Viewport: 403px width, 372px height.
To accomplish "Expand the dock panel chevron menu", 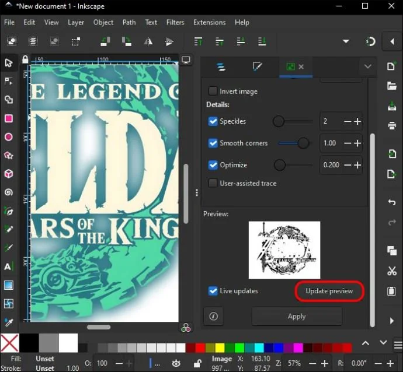I will pos(368,66).
